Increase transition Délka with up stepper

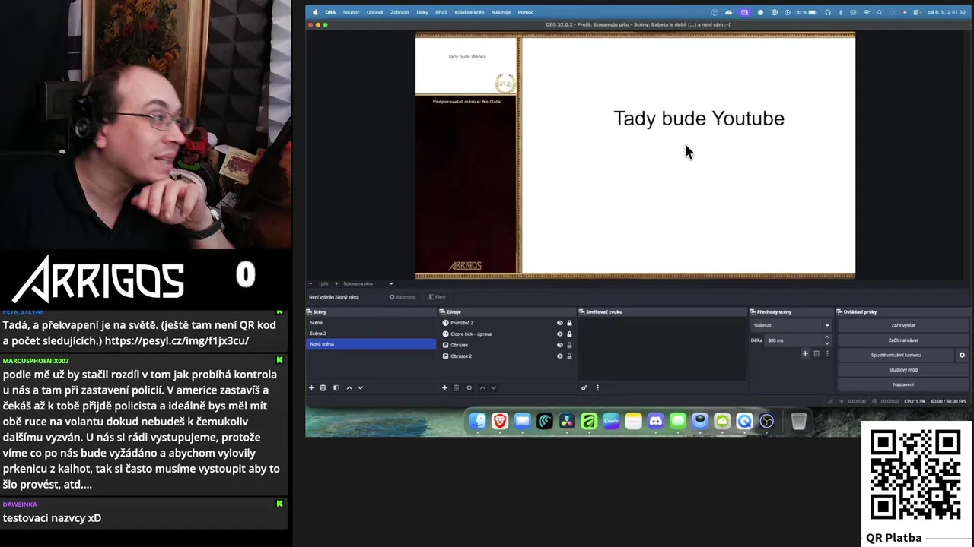click(x=827, y=338)
